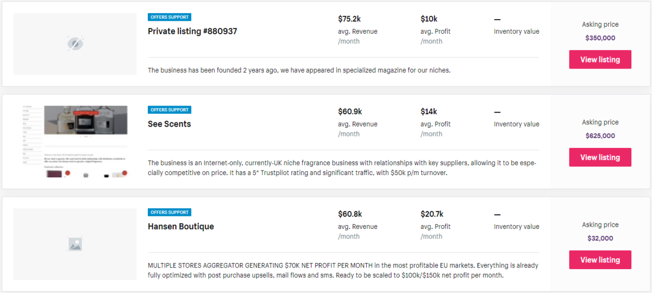
Task: Click View listing for See Scents
Action: (x=600, y=157)
